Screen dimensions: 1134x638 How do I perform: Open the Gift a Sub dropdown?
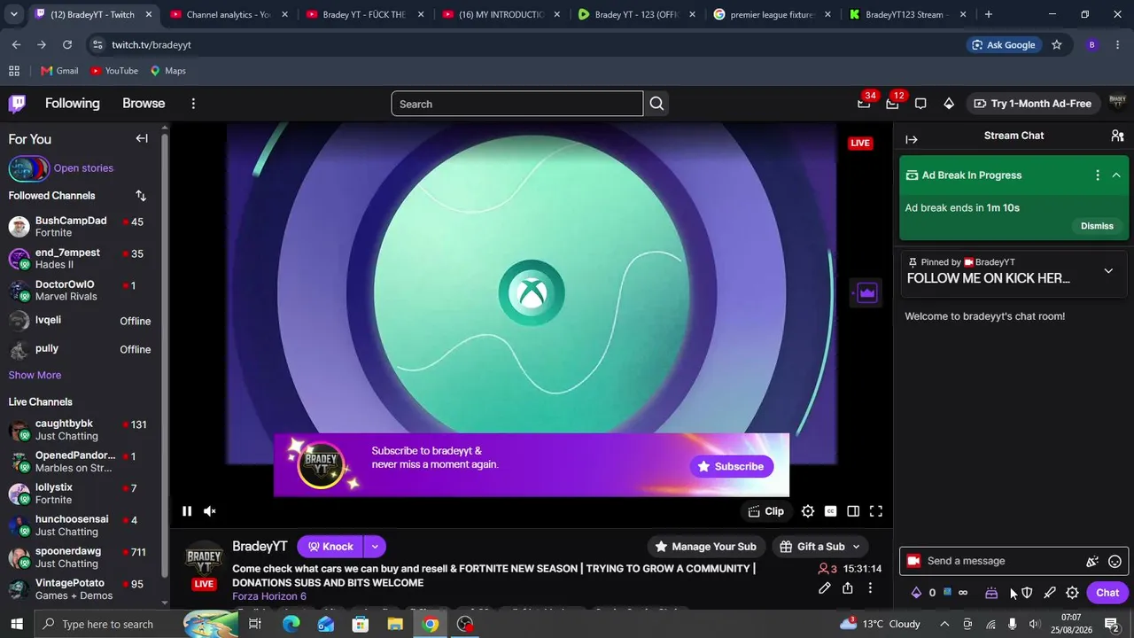click(820, 547)
